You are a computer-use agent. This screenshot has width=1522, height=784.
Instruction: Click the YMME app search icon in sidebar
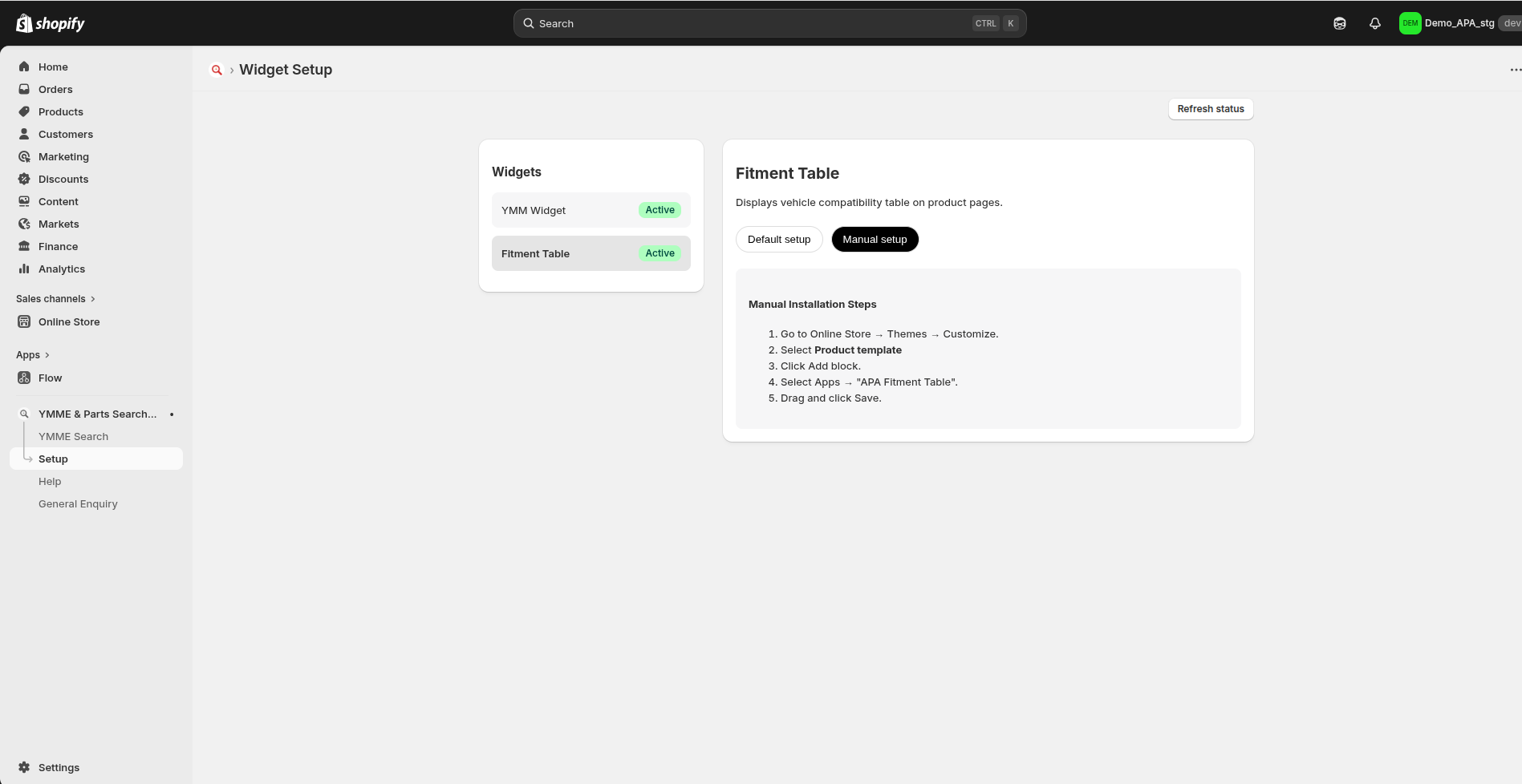[24, 414]
